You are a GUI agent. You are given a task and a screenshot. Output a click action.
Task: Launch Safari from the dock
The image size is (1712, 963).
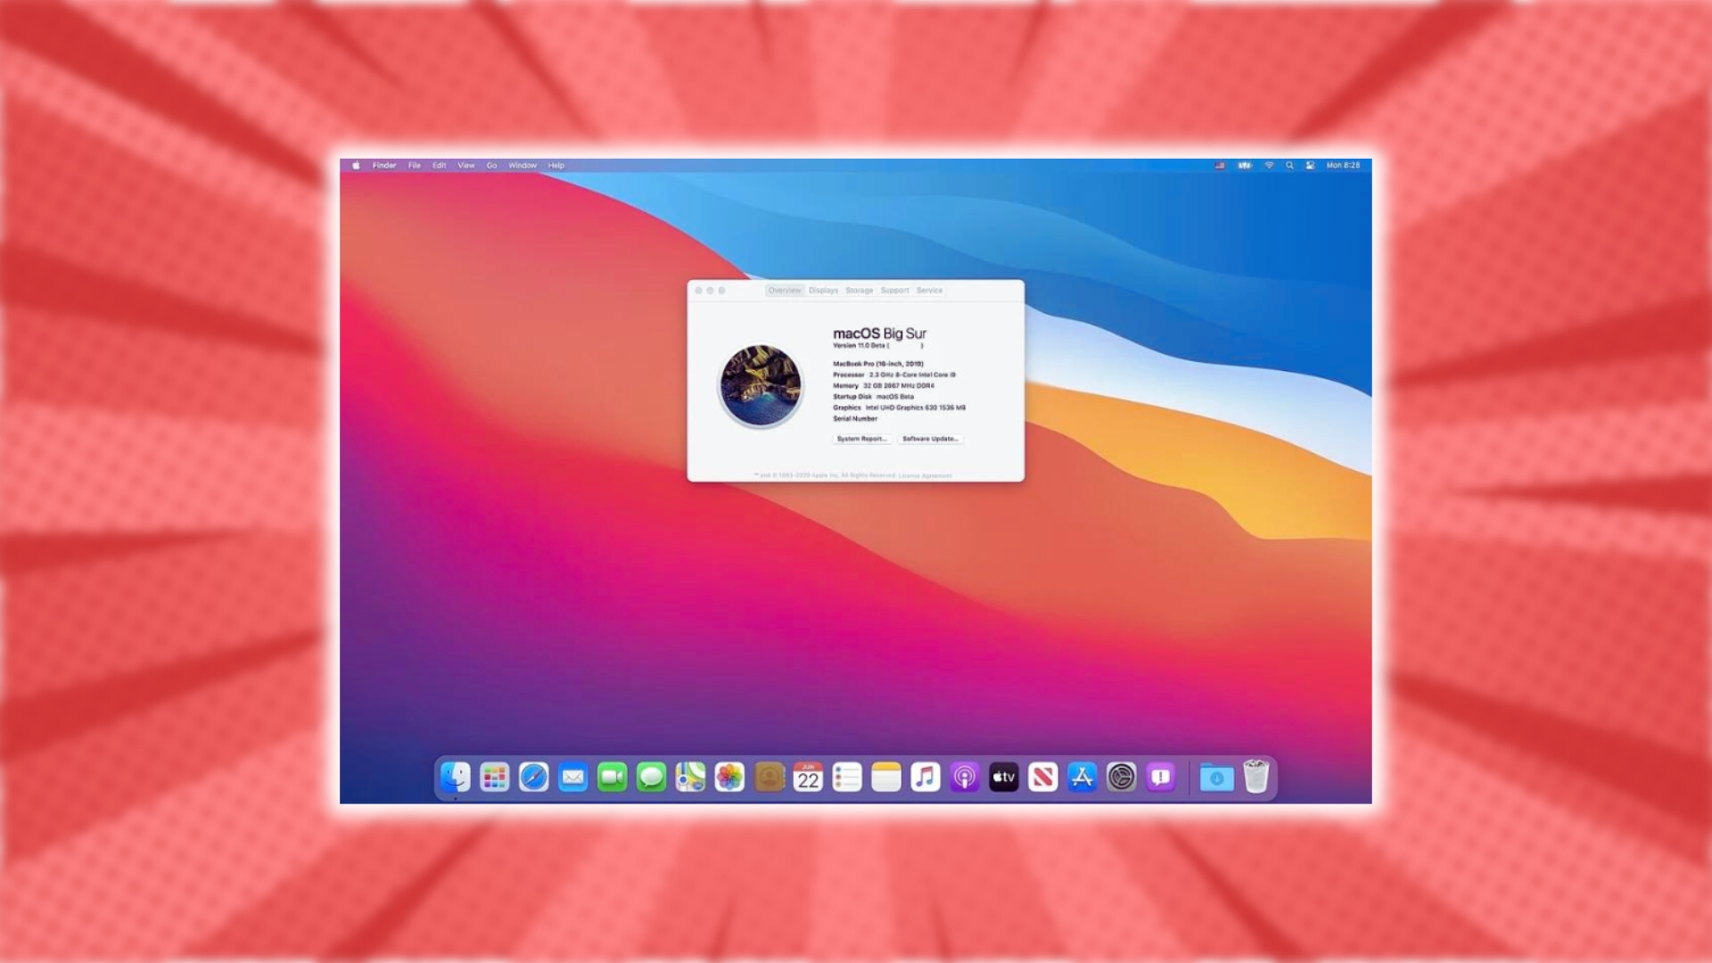click(533, 778)
